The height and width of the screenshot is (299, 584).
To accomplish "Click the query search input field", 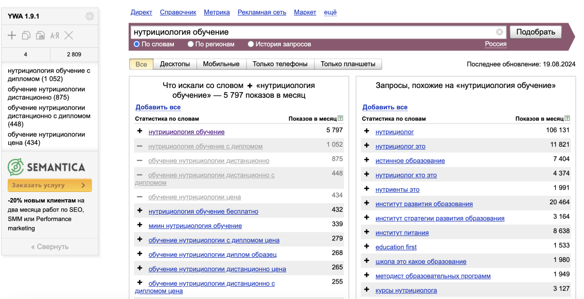I will click(313, 32).
